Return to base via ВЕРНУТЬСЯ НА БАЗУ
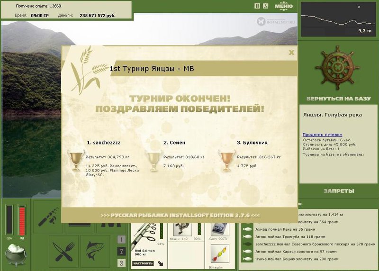The image size is (379, 271). pos(338,99)
